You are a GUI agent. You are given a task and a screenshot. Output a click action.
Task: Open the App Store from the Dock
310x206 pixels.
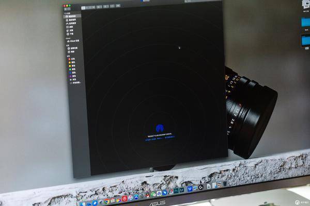(136, 197)
